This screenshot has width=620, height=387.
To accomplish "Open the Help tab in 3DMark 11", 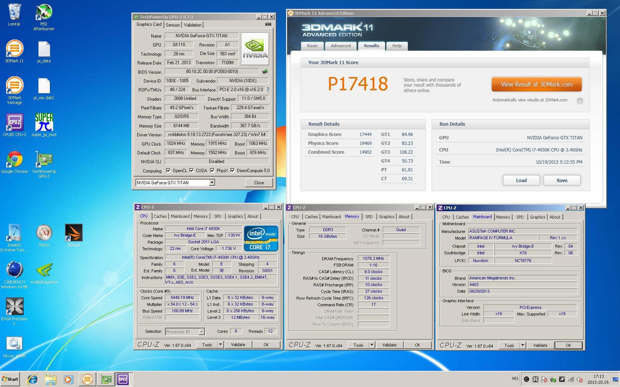I will tap(397, 46).
